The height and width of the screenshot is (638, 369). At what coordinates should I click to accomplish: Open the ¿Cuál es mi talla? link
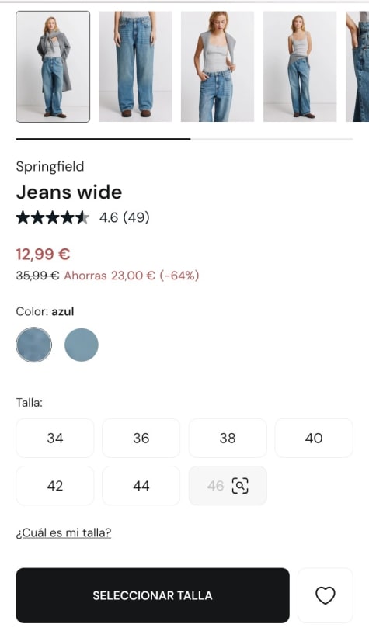pyautogui.click(x=64, y=532)
